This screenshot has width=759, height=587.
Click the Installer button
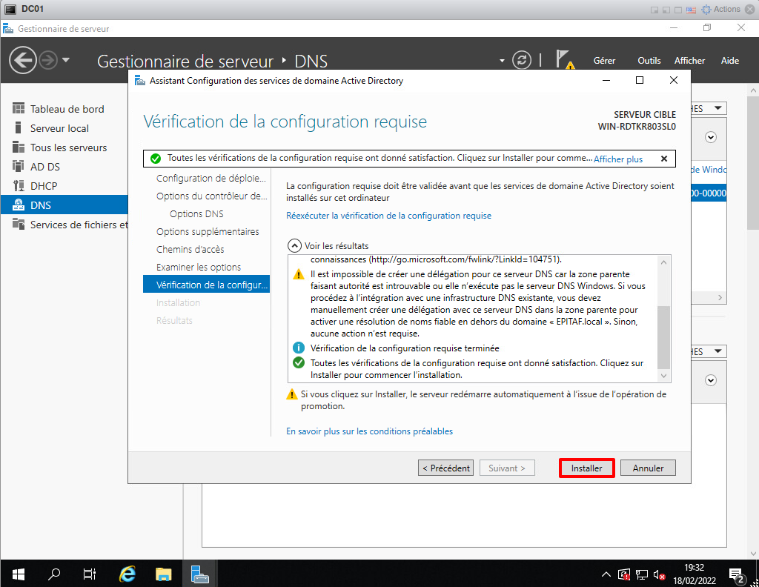[x=586, y=468]
